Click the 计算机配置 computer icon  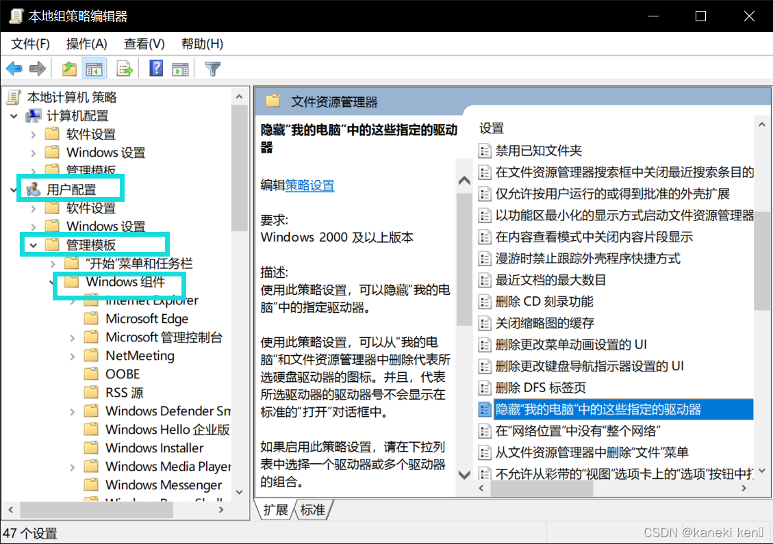[x=34, y=116]
